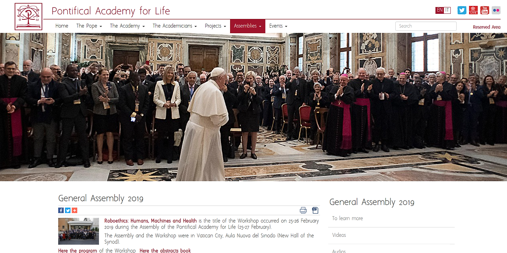The width and height of the screenshot is (507, 253).
Task: Open the Vatican LIVE icon
Action: (473, 10)
